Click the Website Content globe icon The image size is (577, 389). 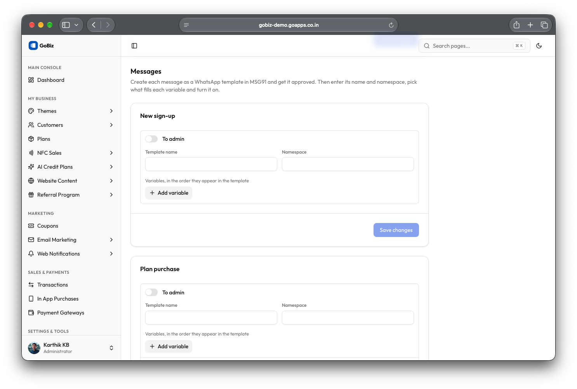tap(31, 181)
